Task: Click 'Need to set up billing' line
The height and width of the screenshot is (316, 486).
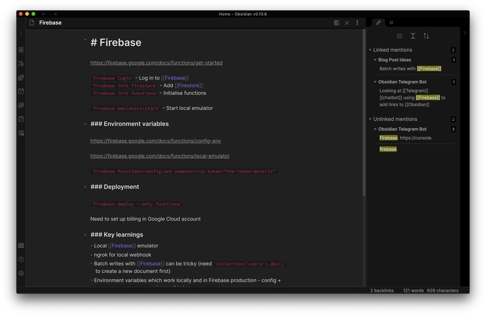Action: pyautogui.click(x=145, y=219)
